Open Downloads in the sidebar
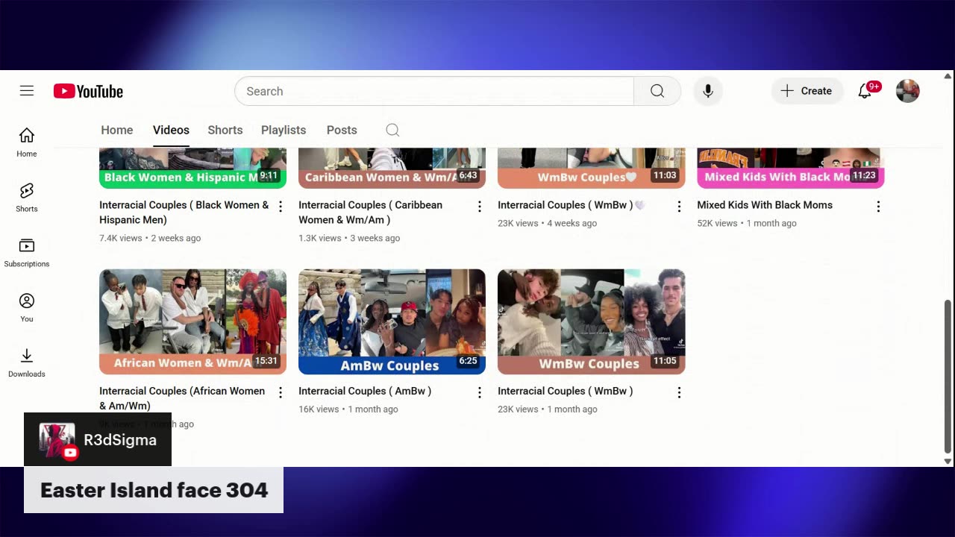The height and width of the screenshot is (537, 955). click(x=27, y=362)
